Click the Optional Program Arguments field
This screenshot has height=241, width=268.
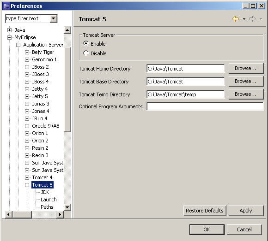[205, 106]
